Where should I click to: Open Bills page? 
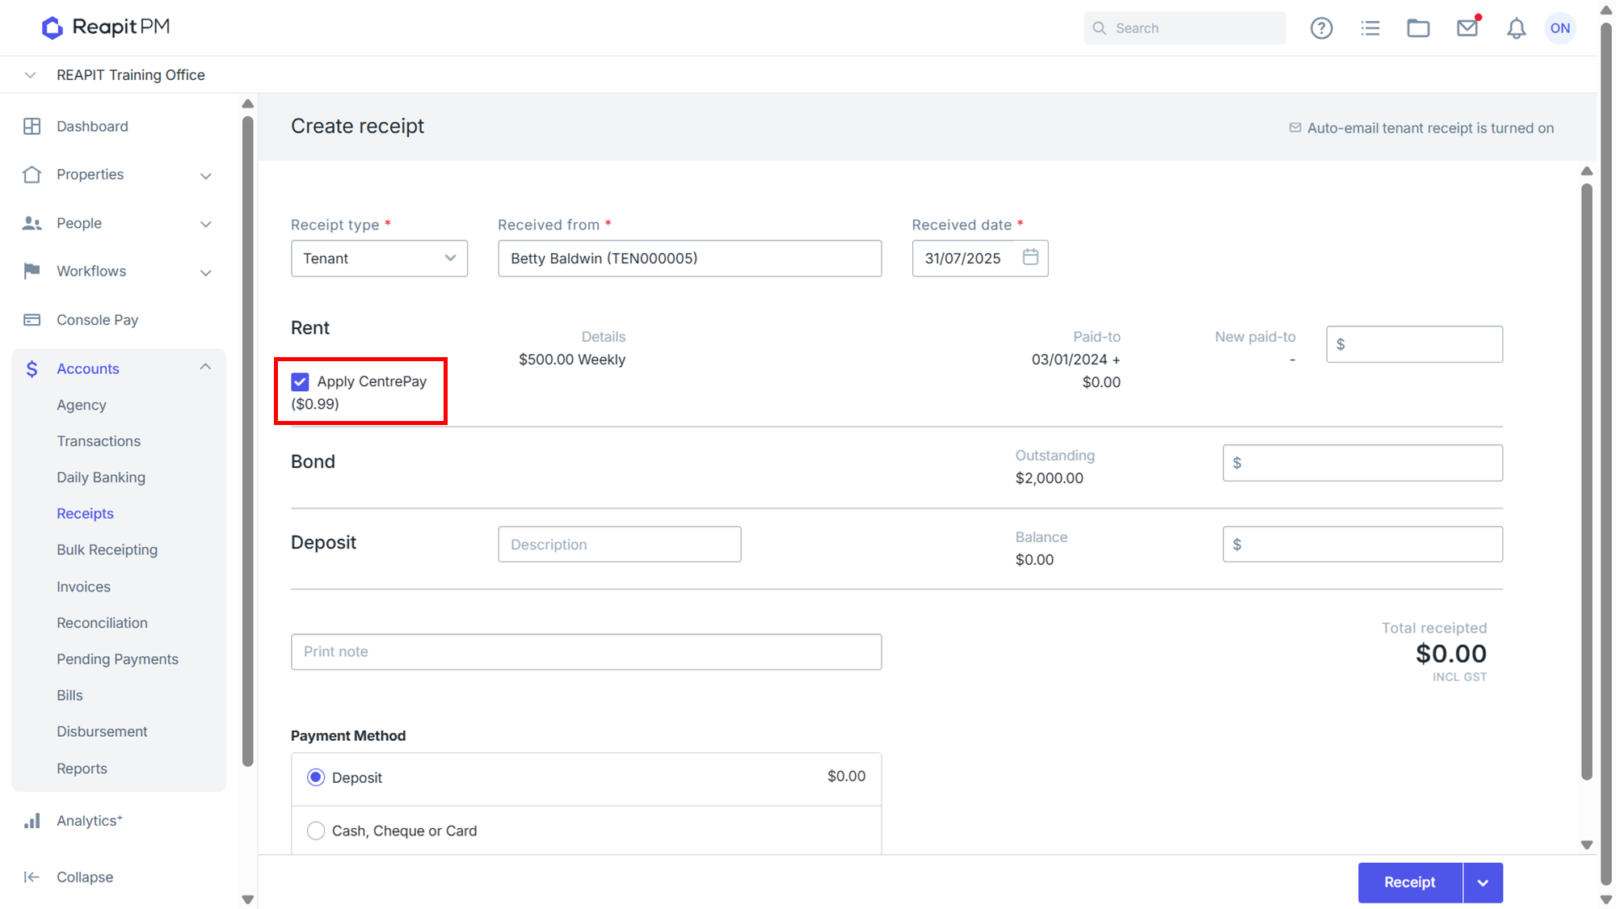coord(69,696)
